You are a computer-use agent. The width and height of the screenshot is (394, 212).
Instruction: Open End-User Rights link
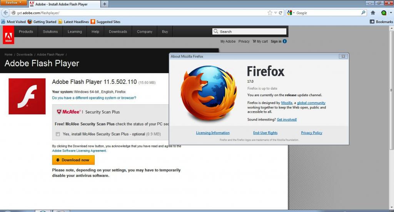[265, 133]
